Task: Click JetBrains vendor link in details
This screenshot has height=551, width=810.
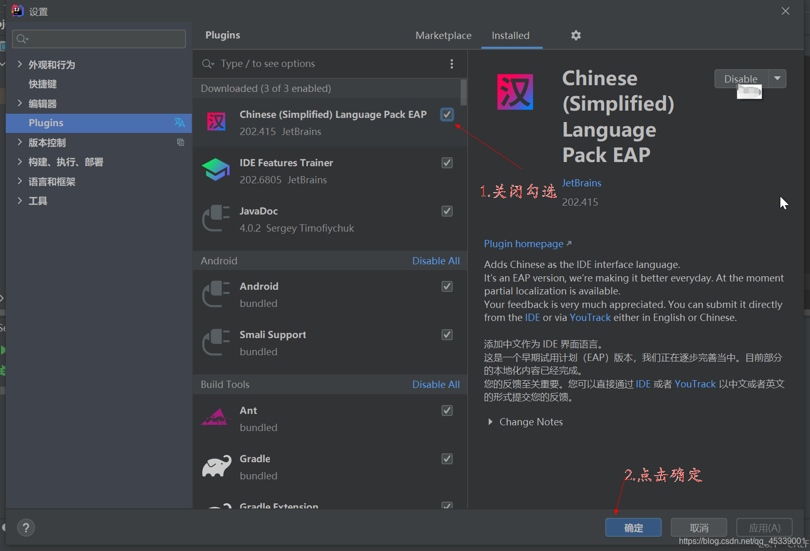Action: [x=581, y=183]
